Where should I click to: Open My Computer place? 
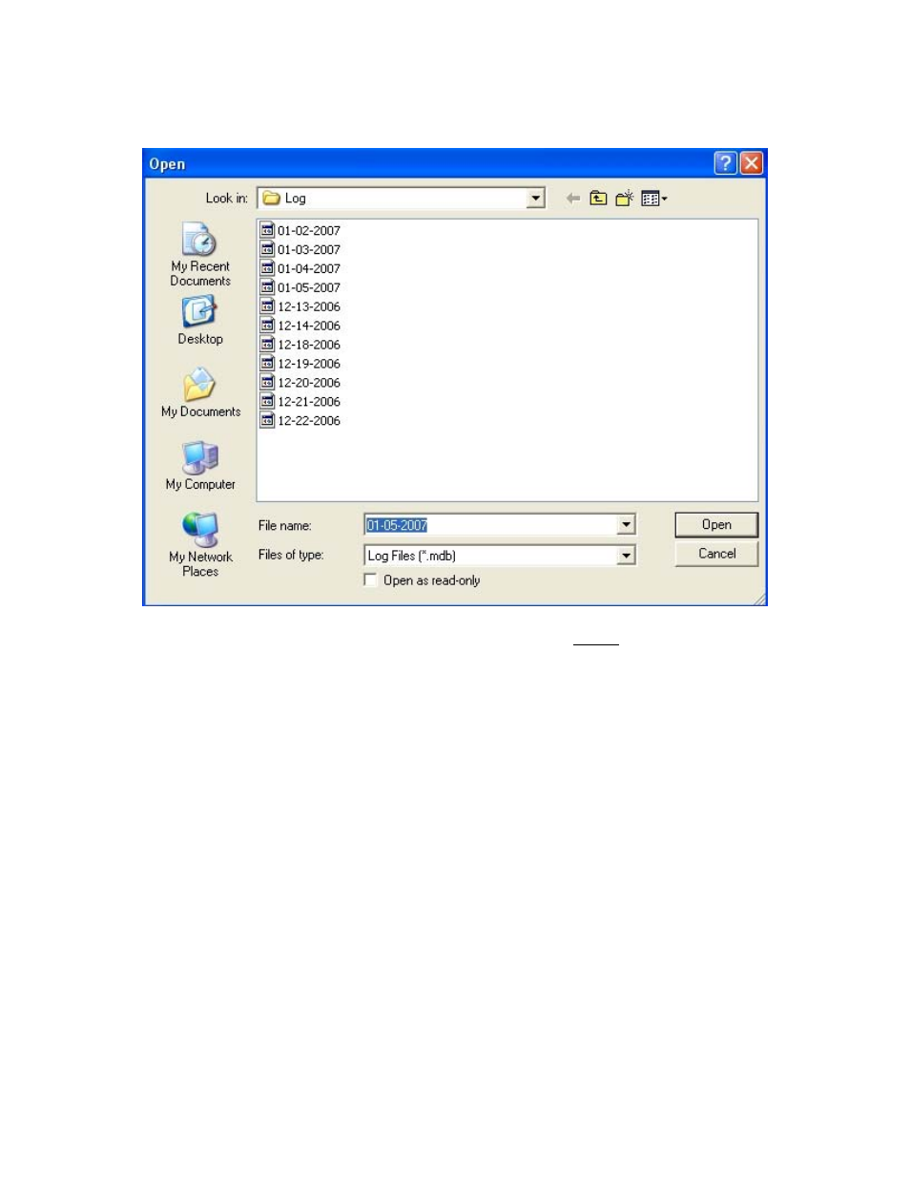tap(200, 465)
